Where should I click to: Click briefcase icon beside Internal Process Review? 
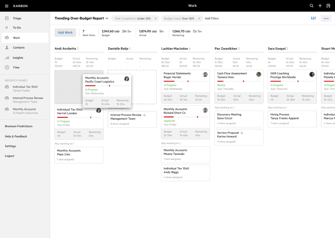[x=7, y=98]
